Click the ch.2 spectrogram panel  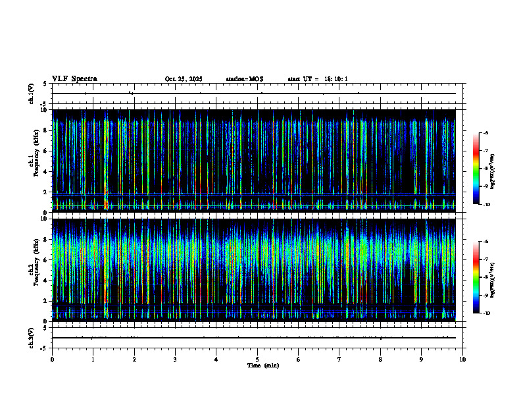[254, 270]
